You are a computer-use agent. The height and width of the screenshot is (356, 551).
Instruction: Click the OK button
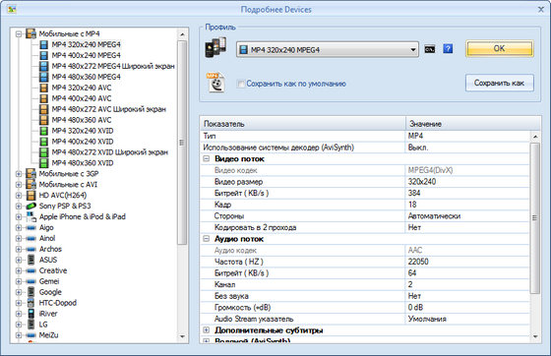(500, 48)
